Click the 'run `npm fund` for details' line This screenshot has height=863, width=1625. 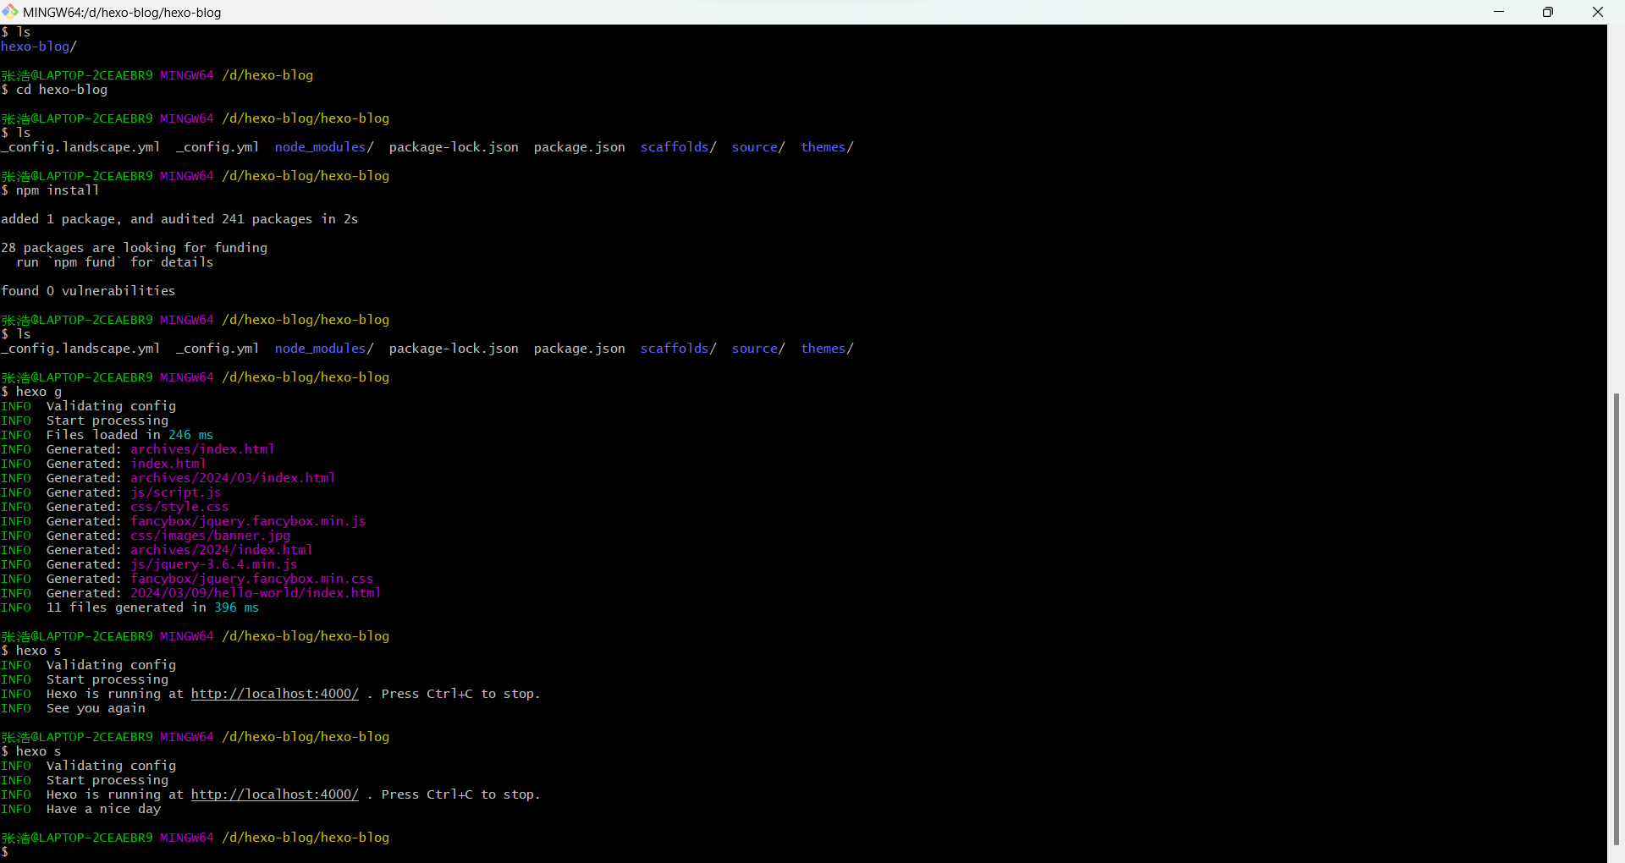[115, 262]
